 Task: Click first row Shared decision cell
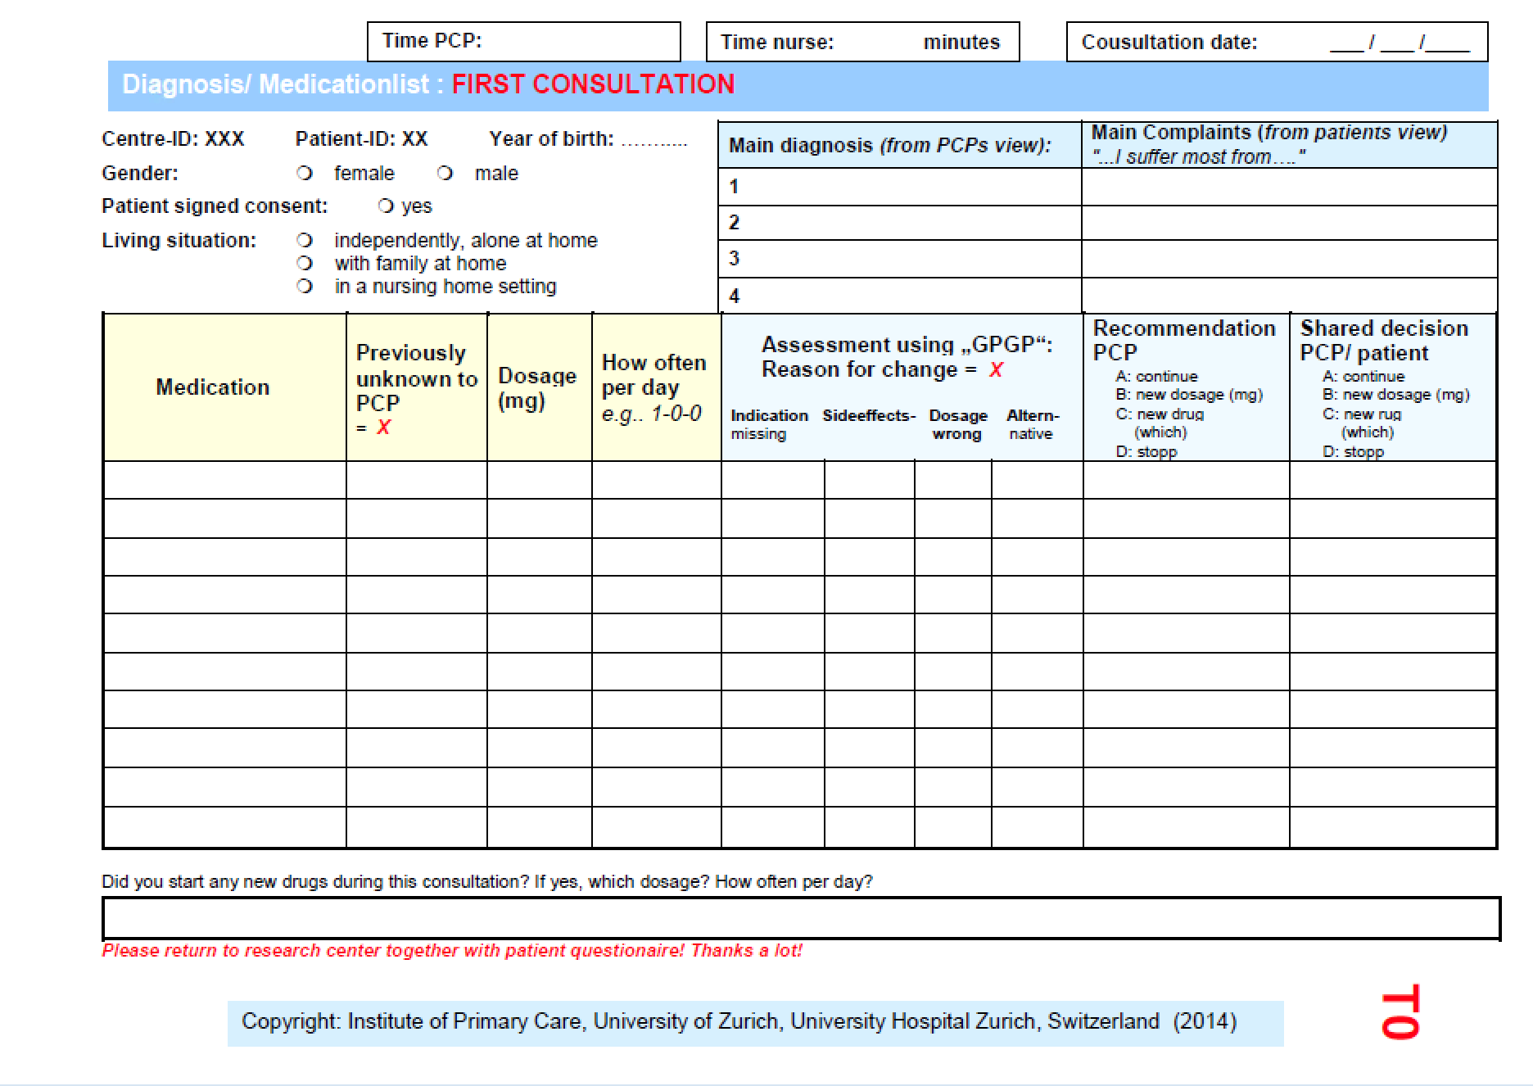coord(1393,480)
